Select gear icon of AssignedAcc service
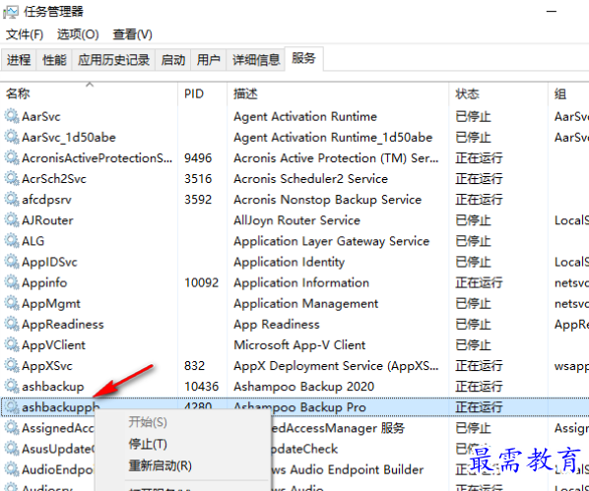Screen dimensions: 589x491 pyautogui.click(x=12, y=428)
